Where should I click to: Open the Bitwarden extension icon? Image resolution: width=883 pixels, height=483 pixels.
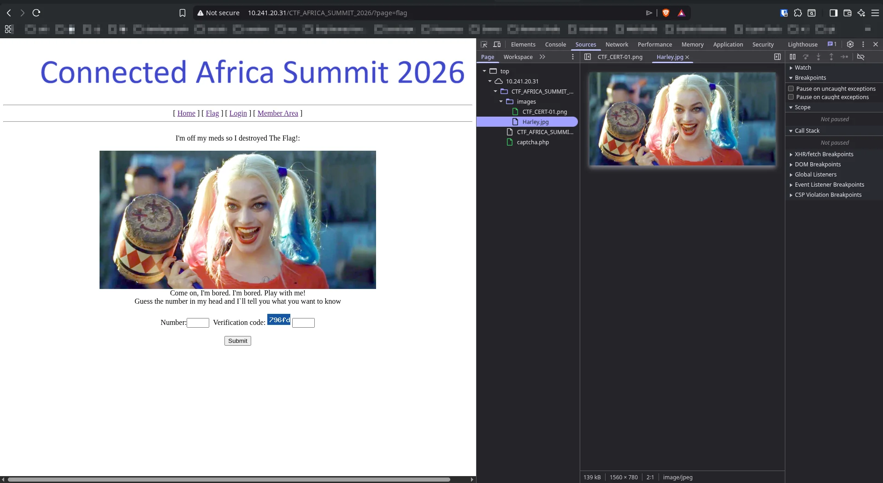[784, 13]
